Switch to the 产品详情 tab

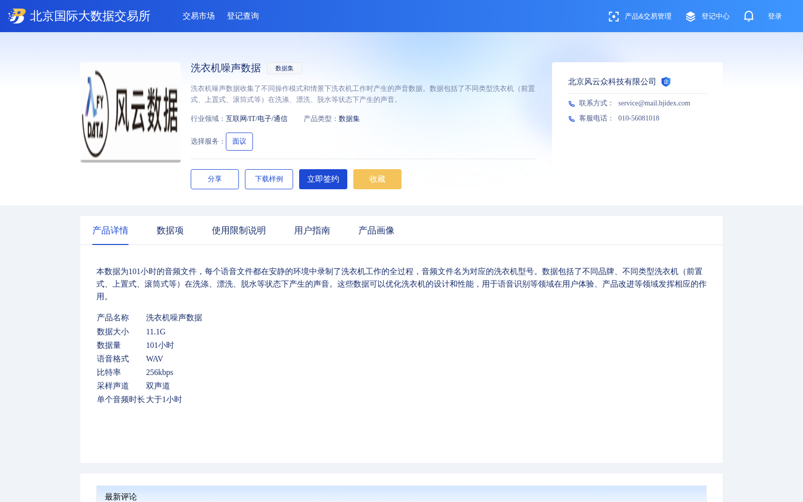[110, 230]
